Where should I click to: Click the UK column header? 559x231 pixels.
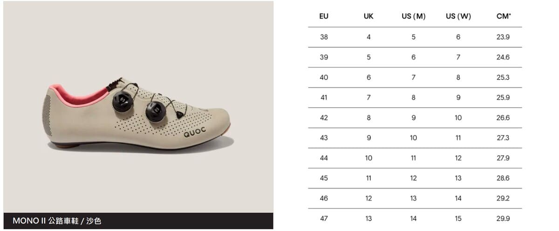pyautogui.click(x=368, y=16)
